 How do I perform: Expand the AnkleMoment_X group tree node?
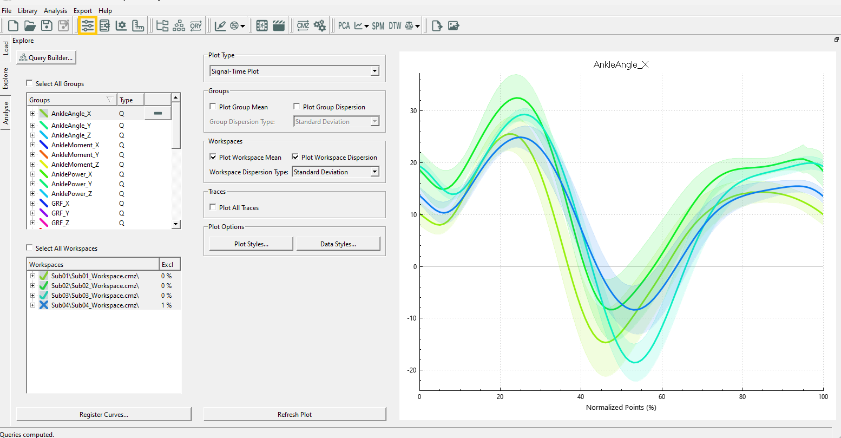(32, 145)
